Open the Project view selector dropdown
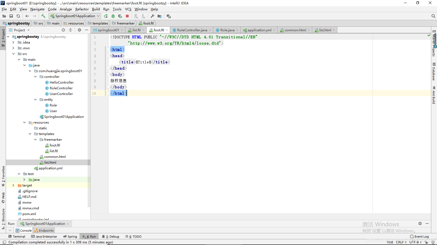437x245 pixels. (x=19, y=30)
